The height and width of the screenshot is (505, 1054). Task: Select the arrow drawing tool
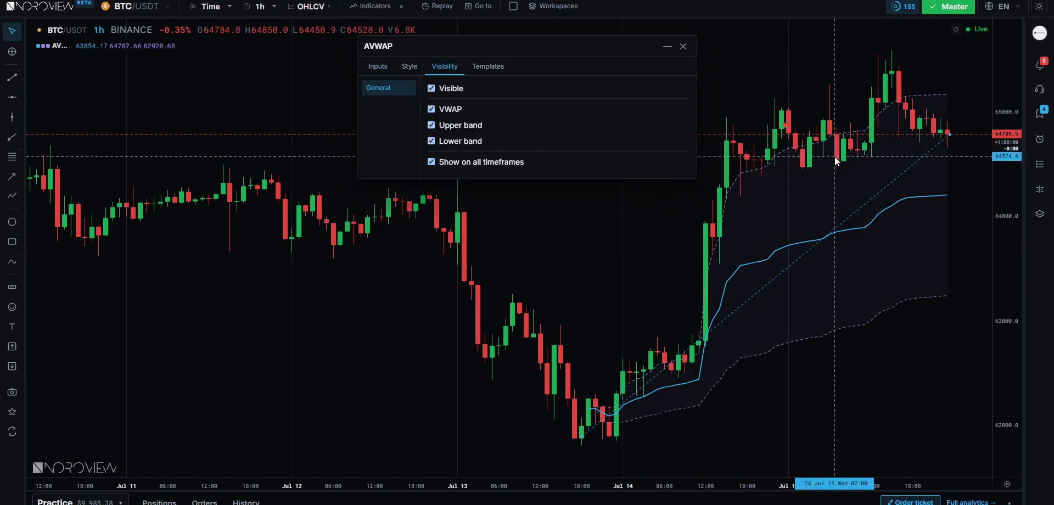point(12,177)
